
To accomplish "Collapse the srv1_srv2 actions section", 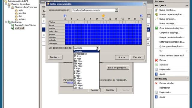I will pyautogui.click(x=187, y=5).
